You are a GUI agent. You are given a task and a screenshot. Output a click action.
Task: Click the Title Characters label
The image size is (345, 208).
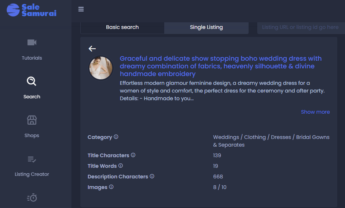108,155
